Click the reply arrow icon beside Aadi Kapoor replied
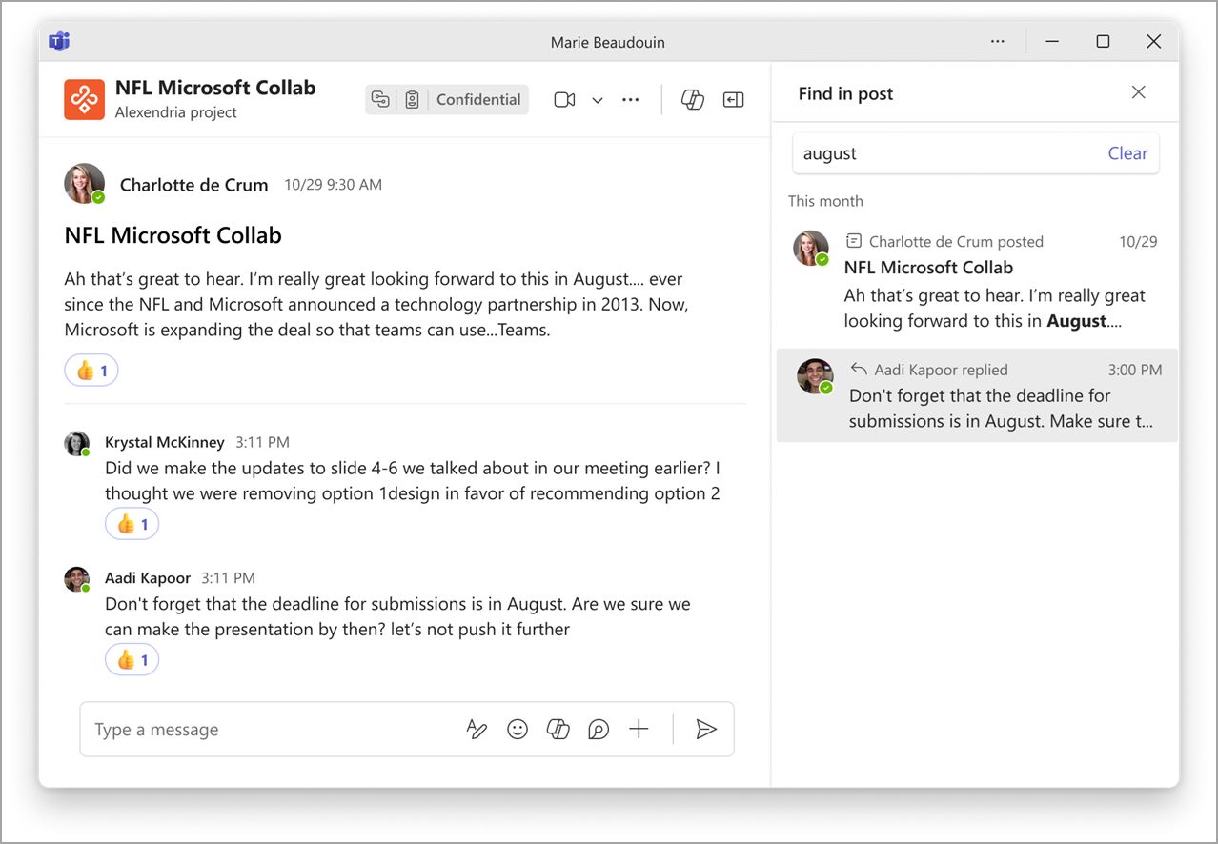 coord(859,370)
